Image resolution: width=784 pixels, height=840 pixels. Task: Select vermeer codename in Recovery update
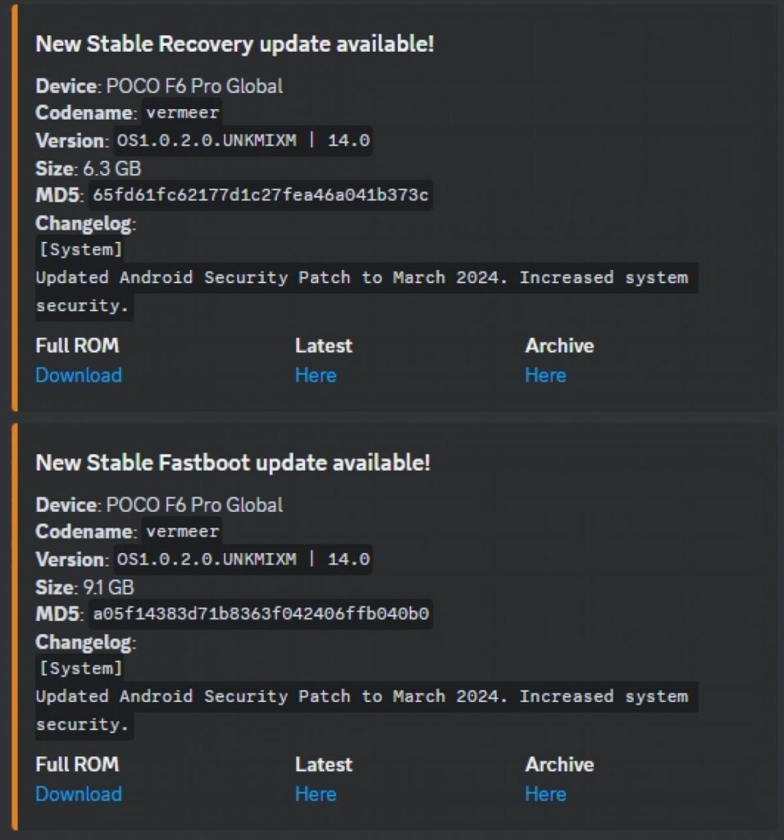click(182, 112)
